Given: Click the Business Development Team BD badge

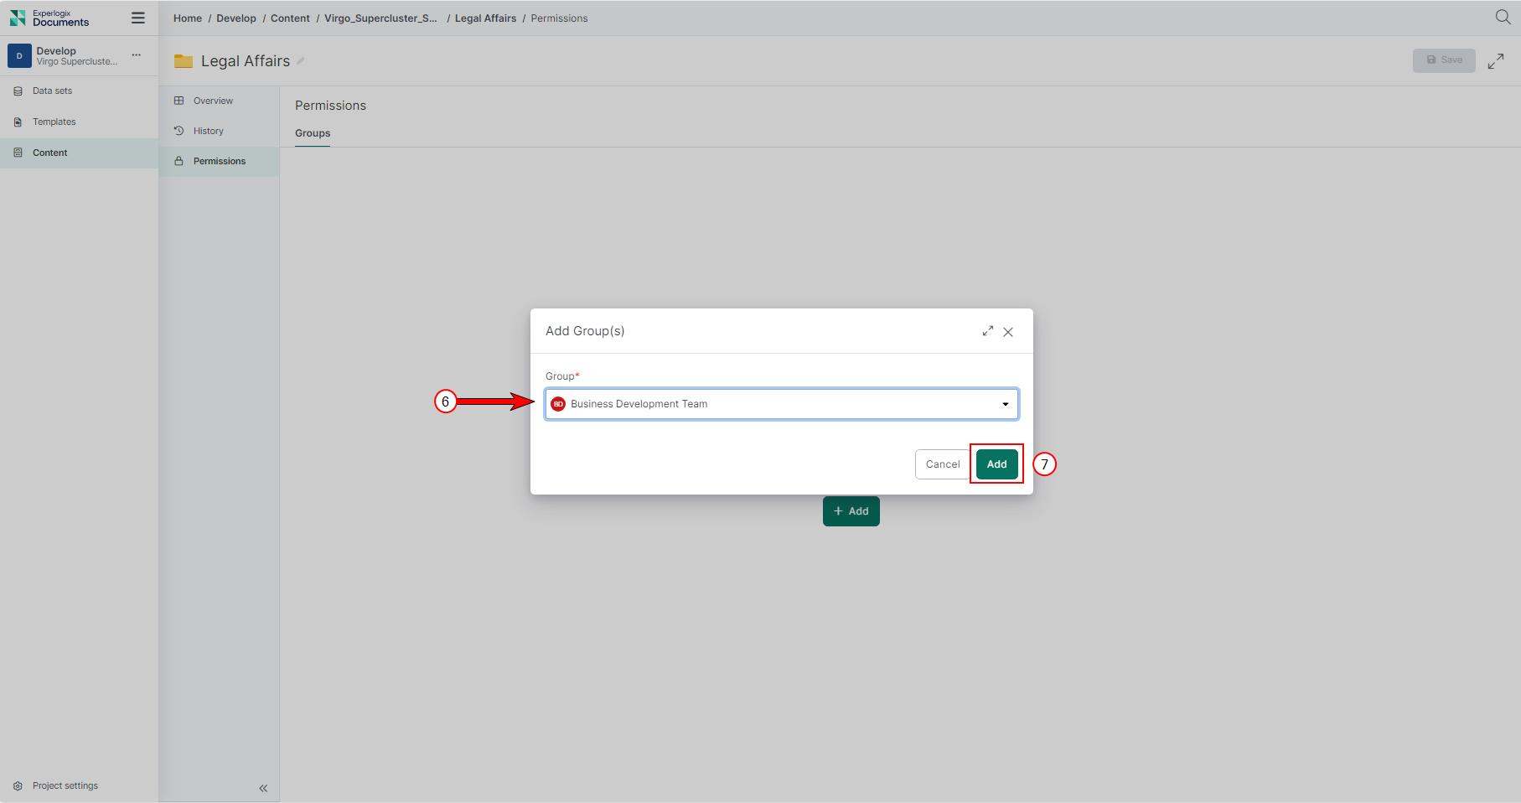Looking at the screenshot, I should click(x=558, y=404).
